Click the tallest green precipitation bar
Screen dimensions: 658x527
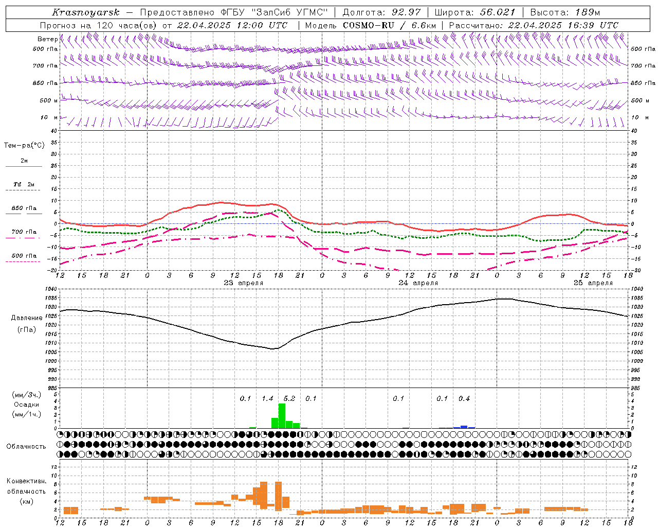282,416
